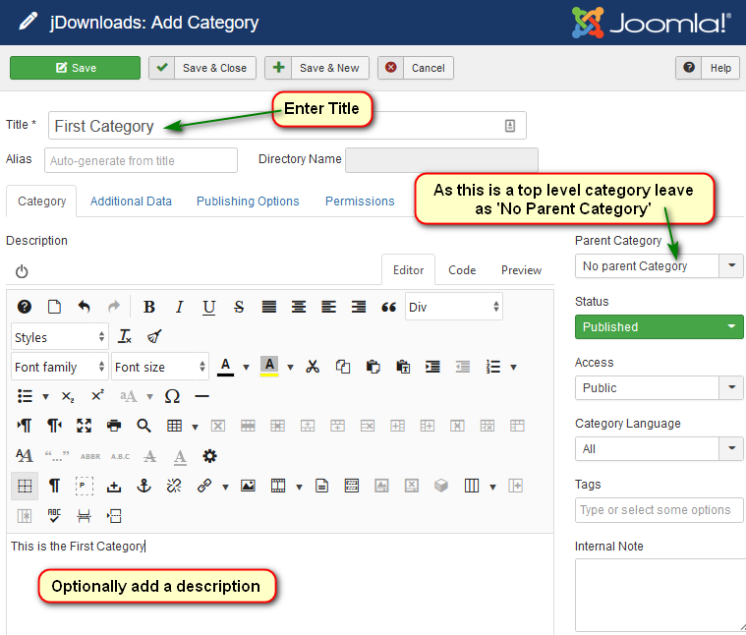Image resolution: width=746 pixels, height=635 pixels.
Task: Click the text color A swatch
Action: click(225, 367)
